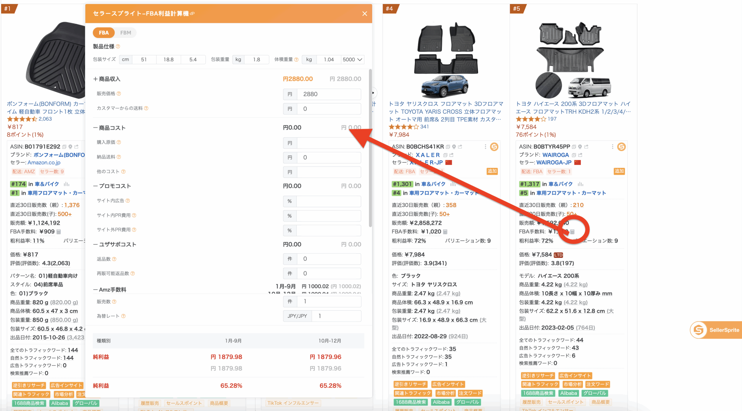Show help for 他のコスト

coord(123,171)
